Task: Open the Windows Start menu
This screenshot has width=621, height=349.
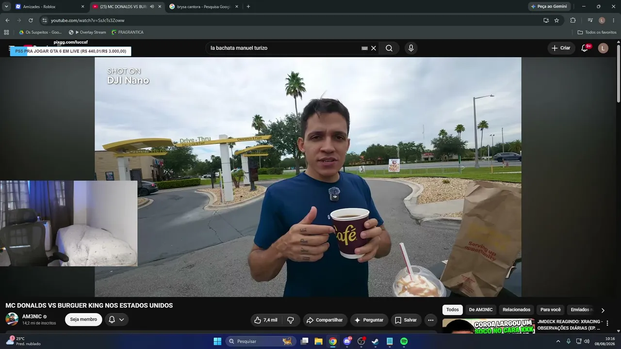Action: click(x=217, y=341)
